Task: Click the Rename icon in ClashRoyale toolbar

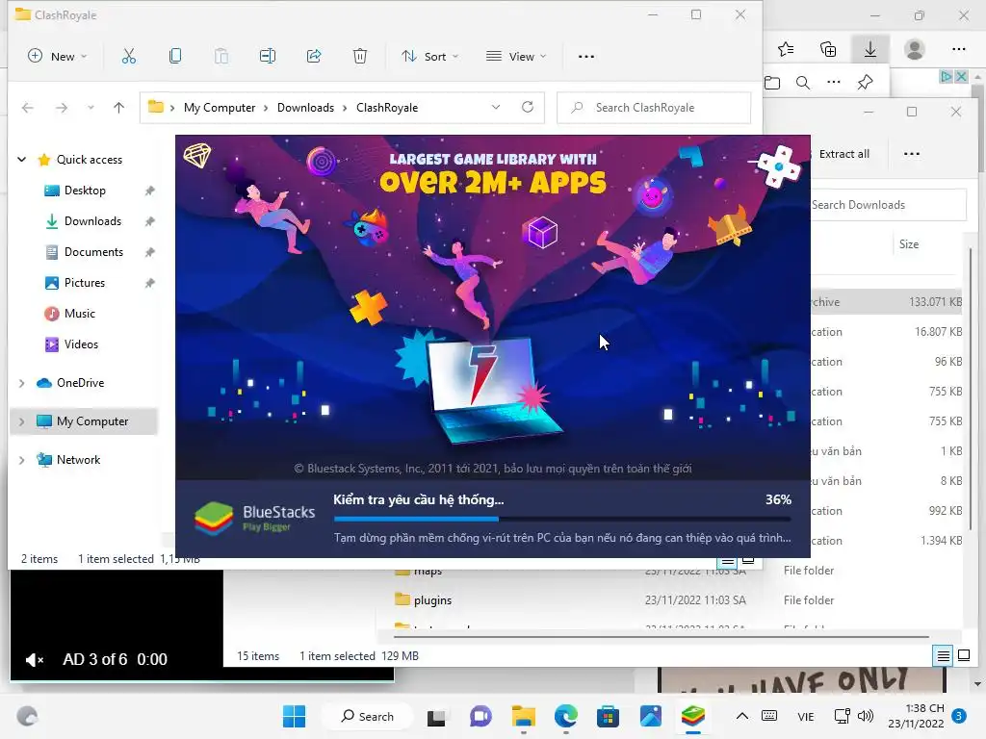Action: click(268, 57)
